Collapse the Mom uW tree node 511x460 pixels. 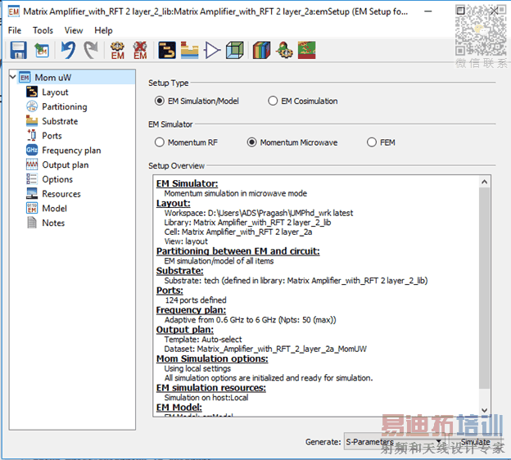coord(13,77)
